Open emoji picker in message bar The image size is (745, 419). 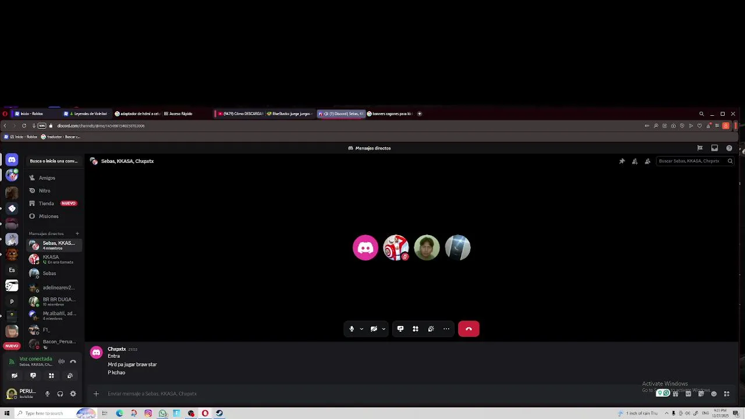(x=714, y=393)
